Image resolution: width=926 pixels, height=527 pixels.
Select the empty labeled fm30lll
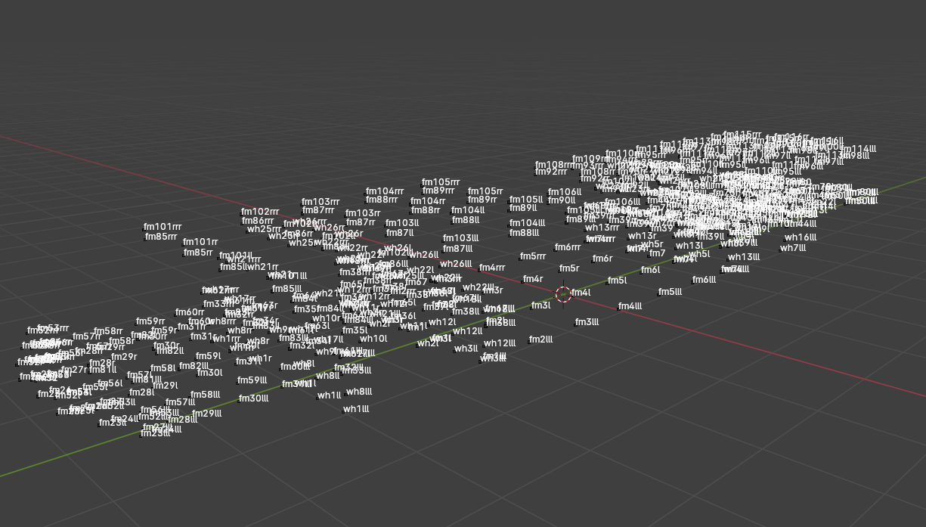point(254,398)
